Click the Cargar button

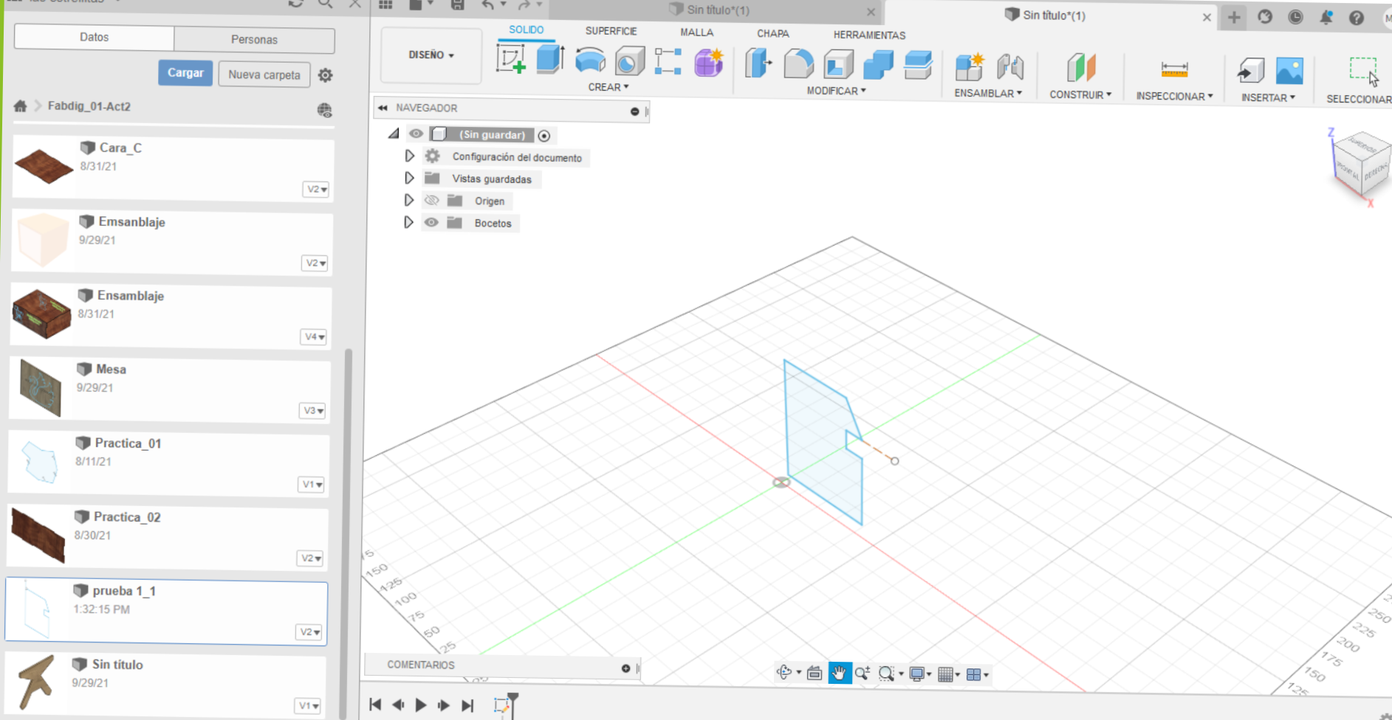pyautogui.click(x=185, y=73)
